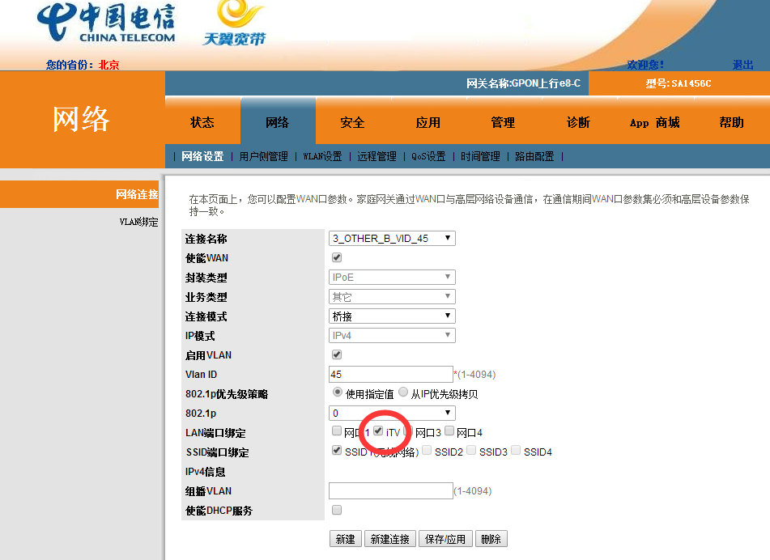
Task: Click the 删除 button
Action: click(491, 539)
